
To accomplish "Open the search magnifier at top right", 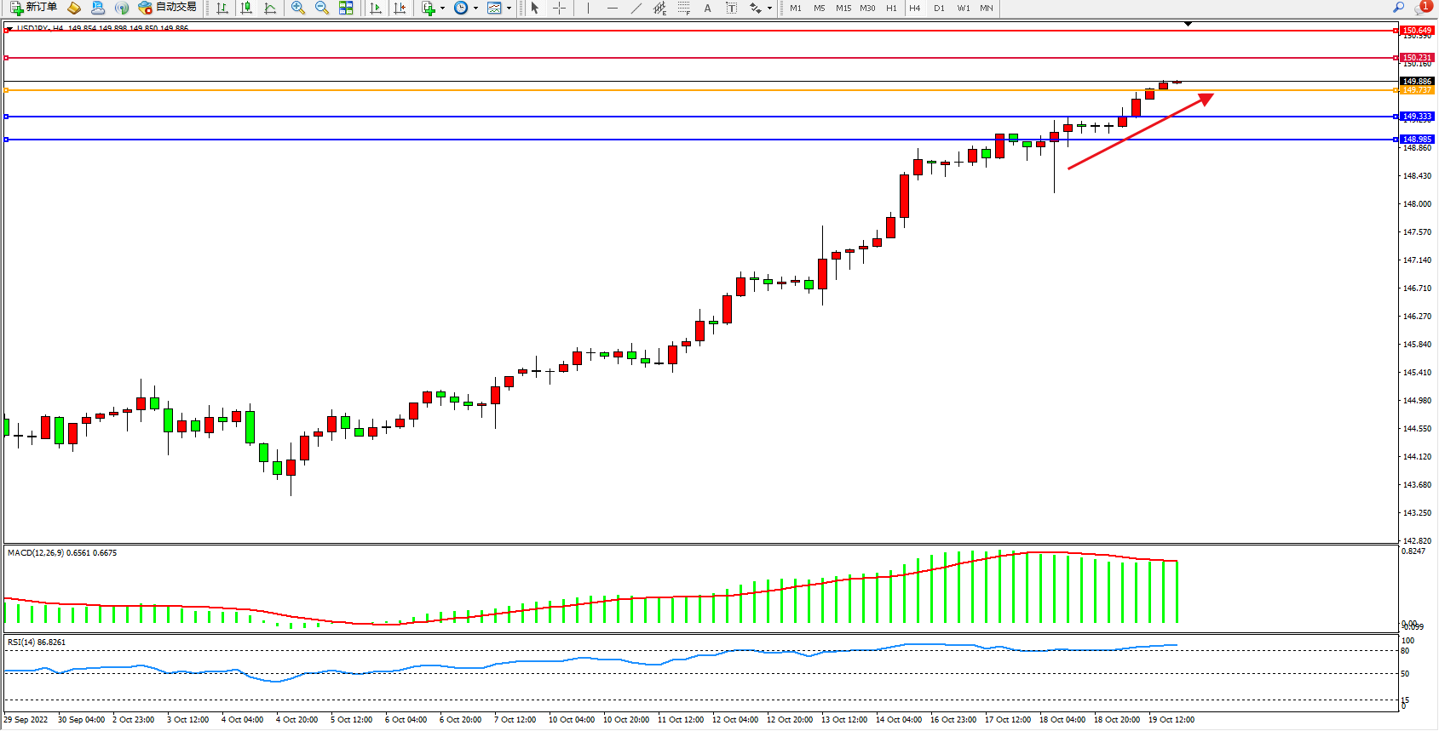I will click(1398, 8).
